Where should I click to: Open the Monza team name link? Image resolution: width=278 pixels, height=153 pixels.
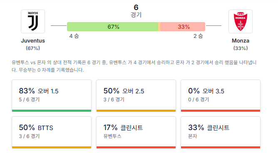(x=241, y=41)
